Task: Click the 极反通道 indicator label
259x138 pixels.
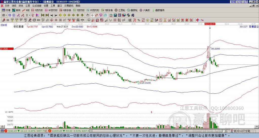Action: 18,26
